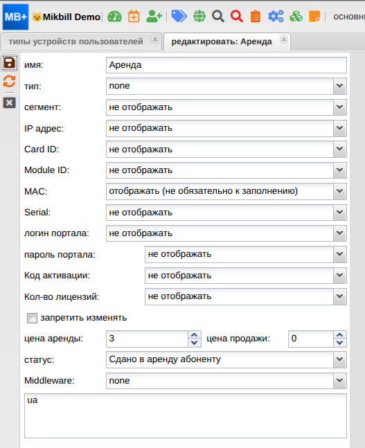Click the 'запретить изменять' label text

click(x=84, y=318)
